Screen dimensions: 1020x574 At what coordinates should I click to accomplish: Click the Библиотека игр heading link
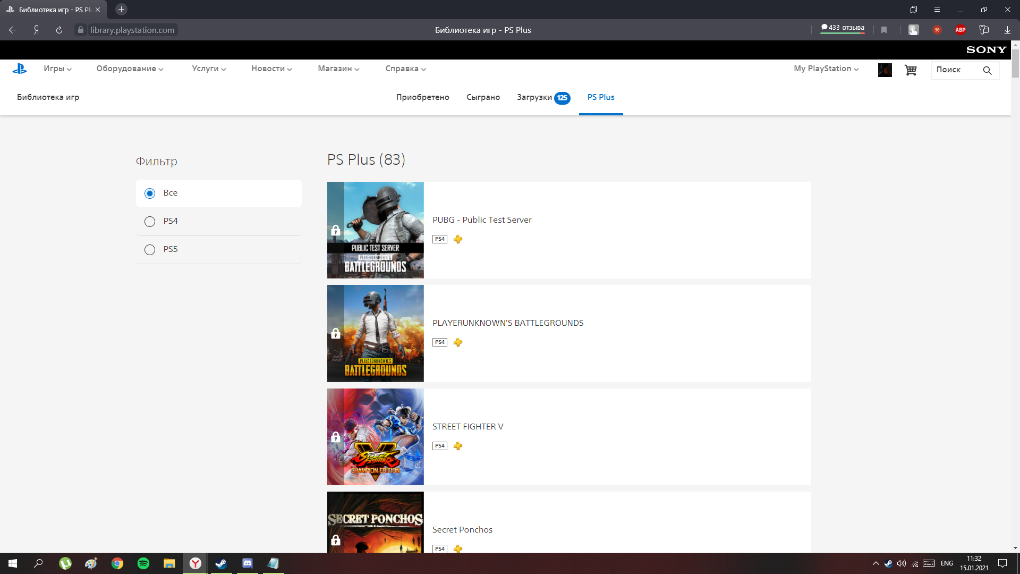click(x=48, y=97)
